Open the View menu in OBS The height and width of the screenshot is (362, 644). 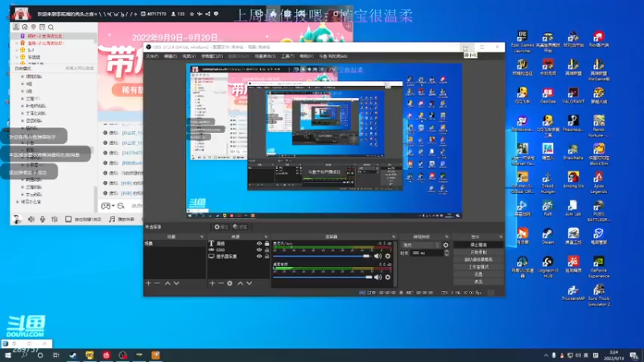point(189,56)
